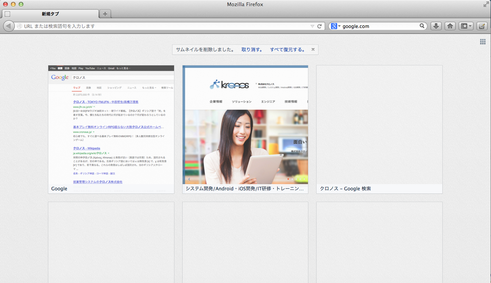Reload the page using the refresh icon
Viewport: 491px width, 283px height.
[x=320, y=26]
